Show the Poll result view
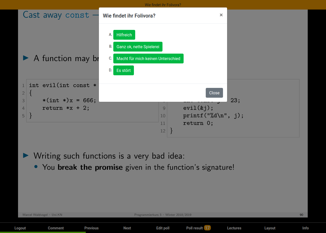326x233 pixels. 194,228
